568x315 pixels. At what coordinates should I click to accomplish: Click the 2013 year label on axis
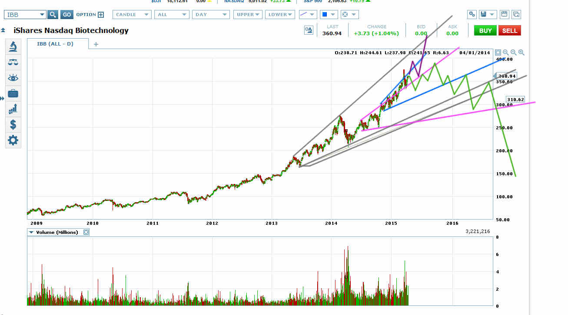coord(272,223)
